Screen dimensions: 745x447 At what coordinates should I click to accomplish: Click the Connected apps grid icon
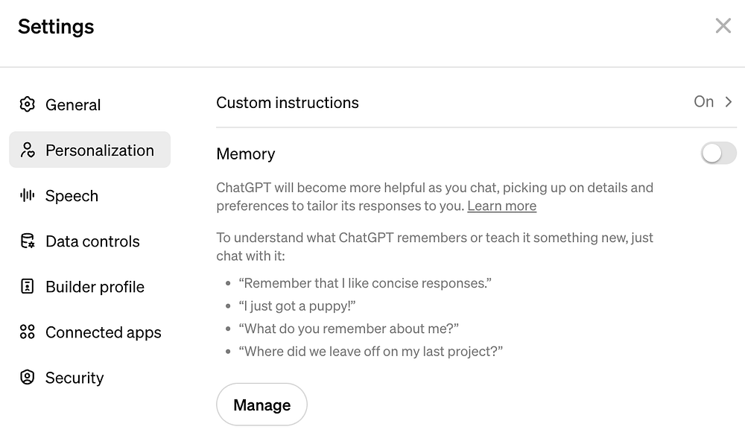click(x=28, y=332)
